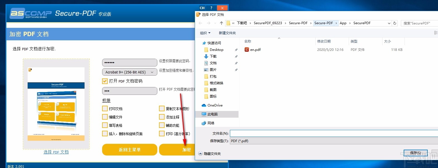Open the 下载 downloads folder in sidebar
438x168 pixels.
tap(213, 56)
